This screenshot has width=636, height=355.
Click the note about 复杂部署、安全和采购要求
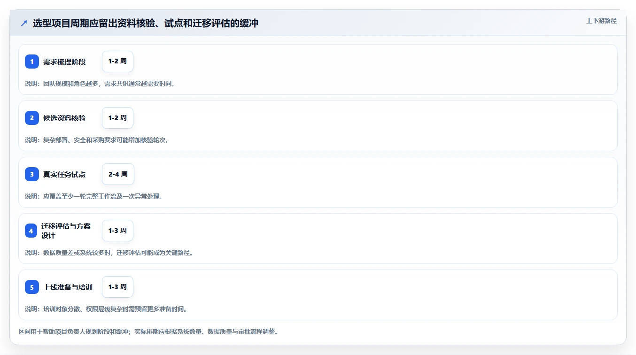pos(97,140)
